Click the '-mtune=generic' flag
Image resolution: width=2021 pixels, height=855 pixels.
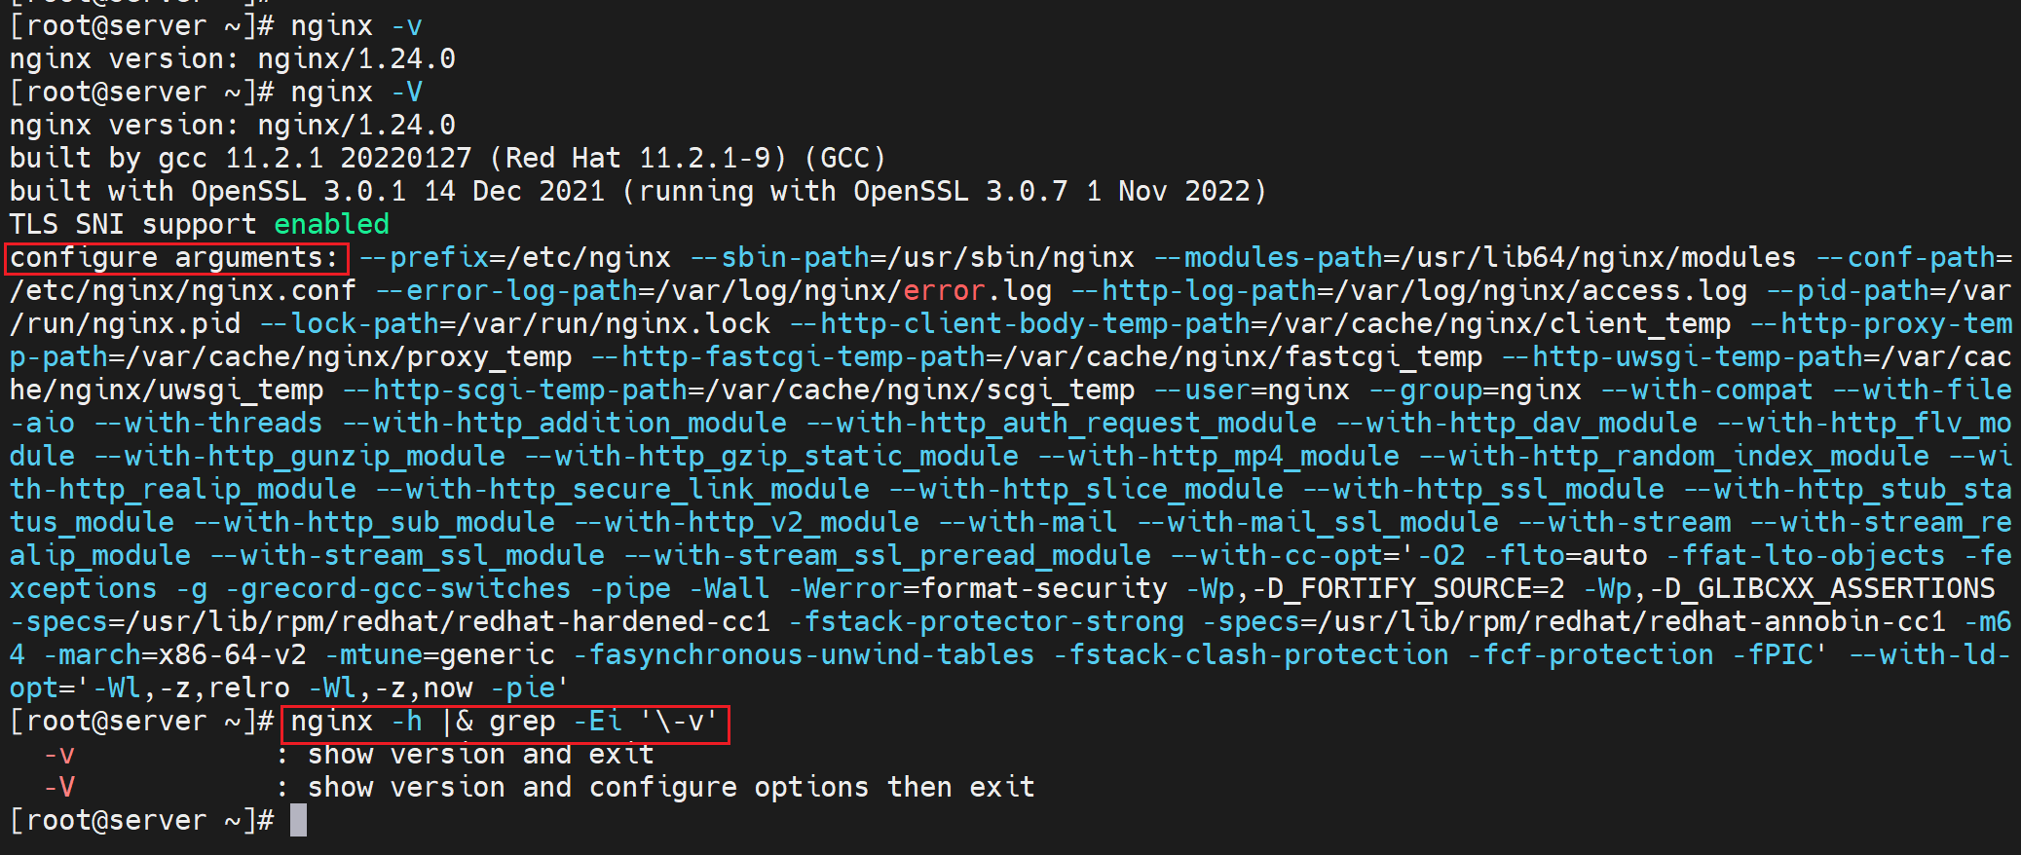click(440, 655)
